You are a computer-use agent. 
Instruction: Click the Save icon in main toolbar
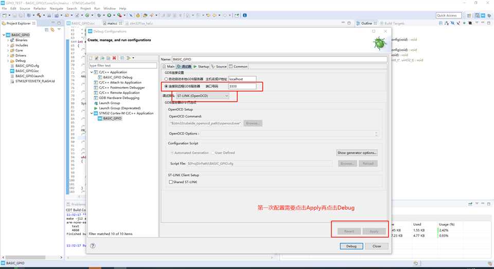(14, 15)
